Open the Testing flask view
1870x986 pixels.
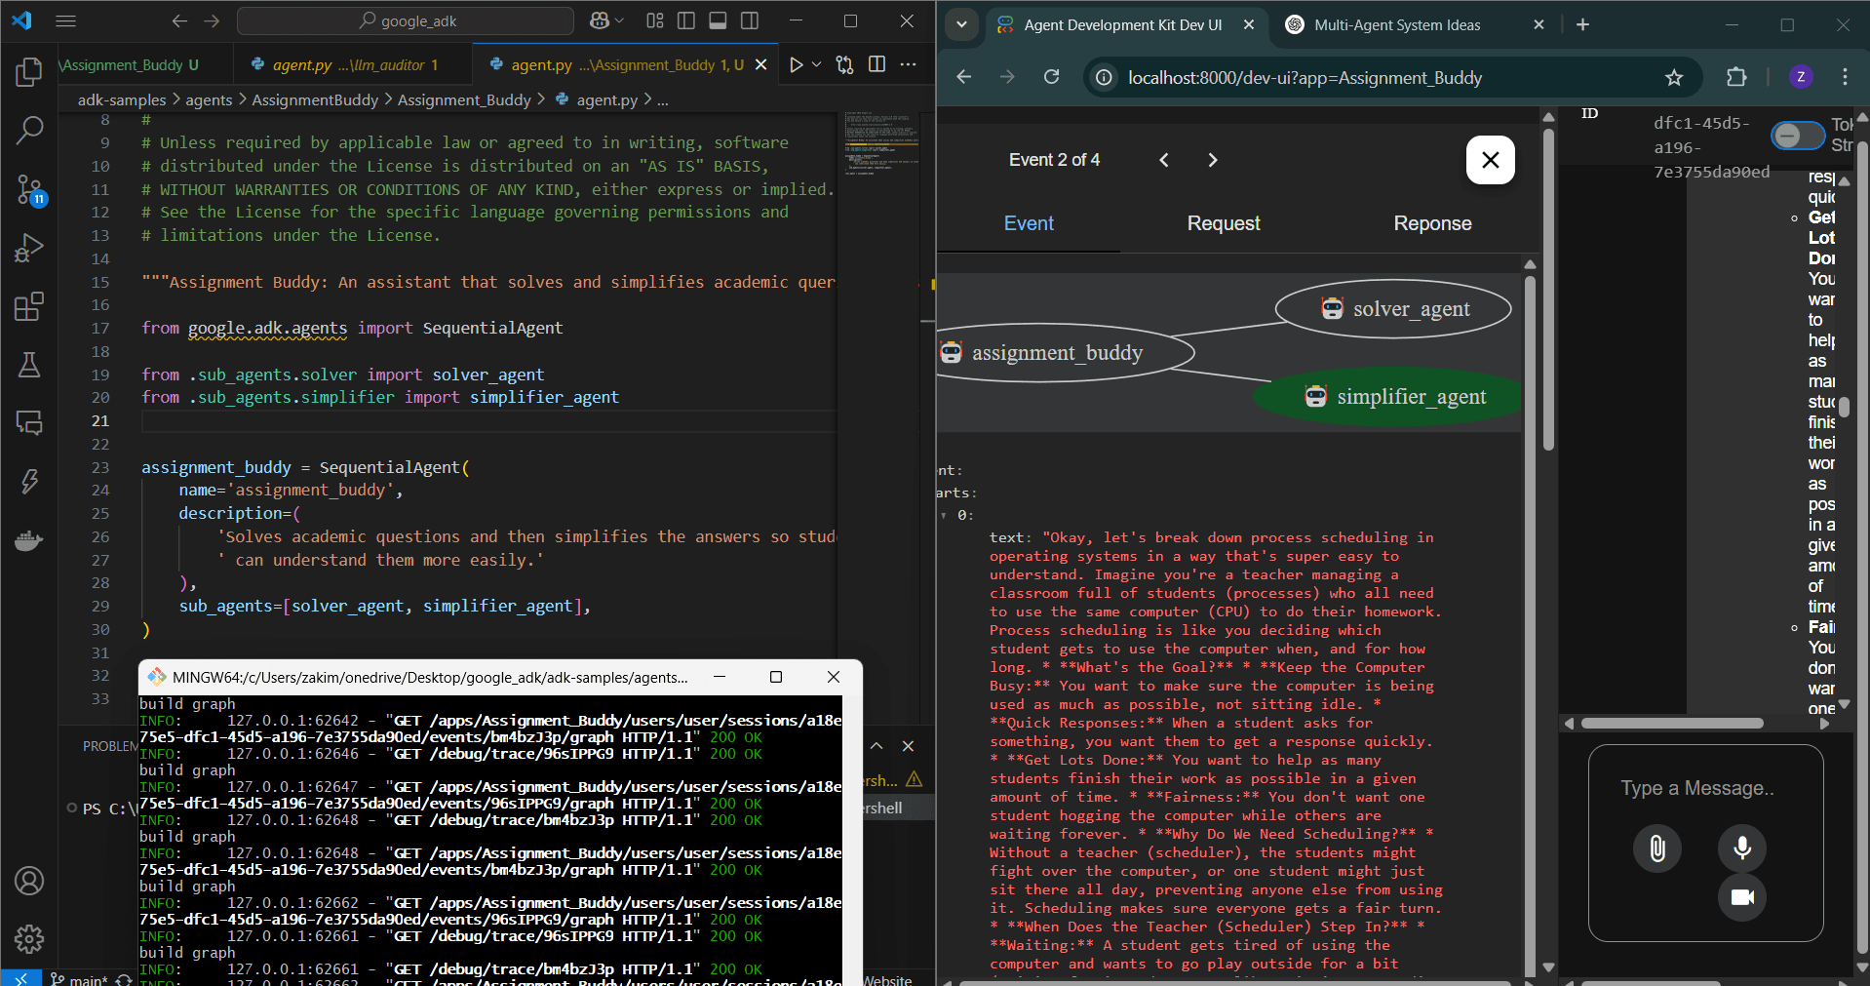pos(29,365)
